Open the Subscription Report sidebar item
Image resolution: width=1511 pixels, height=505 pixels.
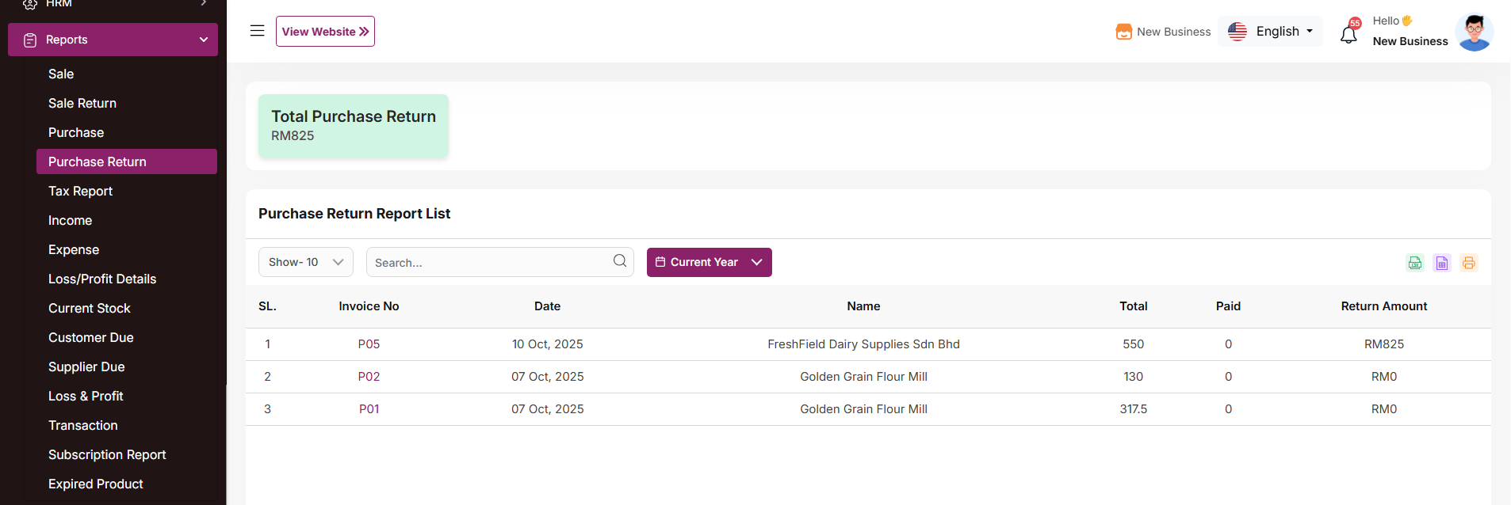tap(107, 454)
